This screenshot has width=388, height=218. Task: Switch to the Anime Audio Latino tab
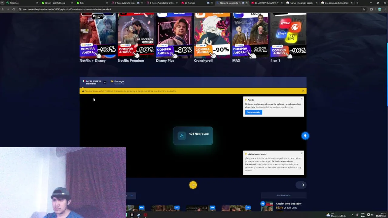pos(162,3)
